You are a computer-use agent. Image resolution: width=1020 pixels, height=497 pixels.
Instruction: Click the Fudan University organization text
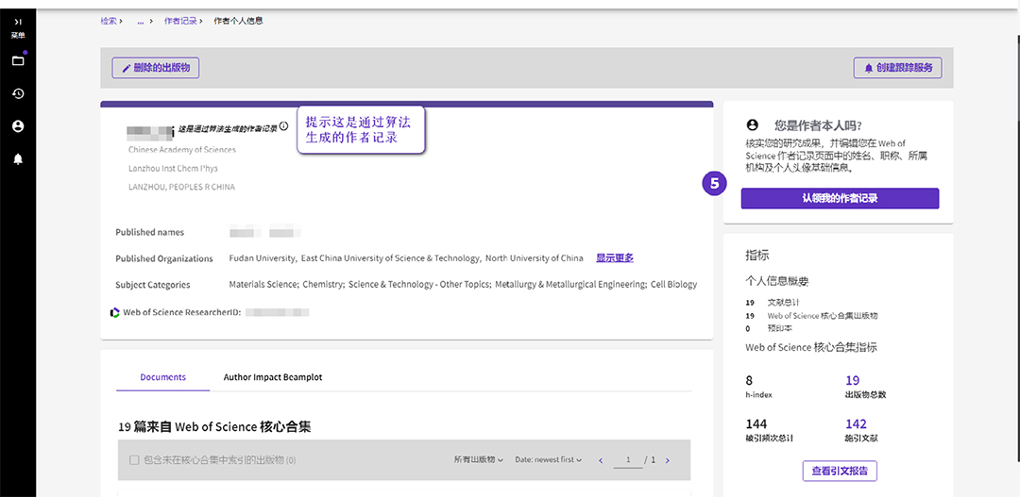coord(263,258)
